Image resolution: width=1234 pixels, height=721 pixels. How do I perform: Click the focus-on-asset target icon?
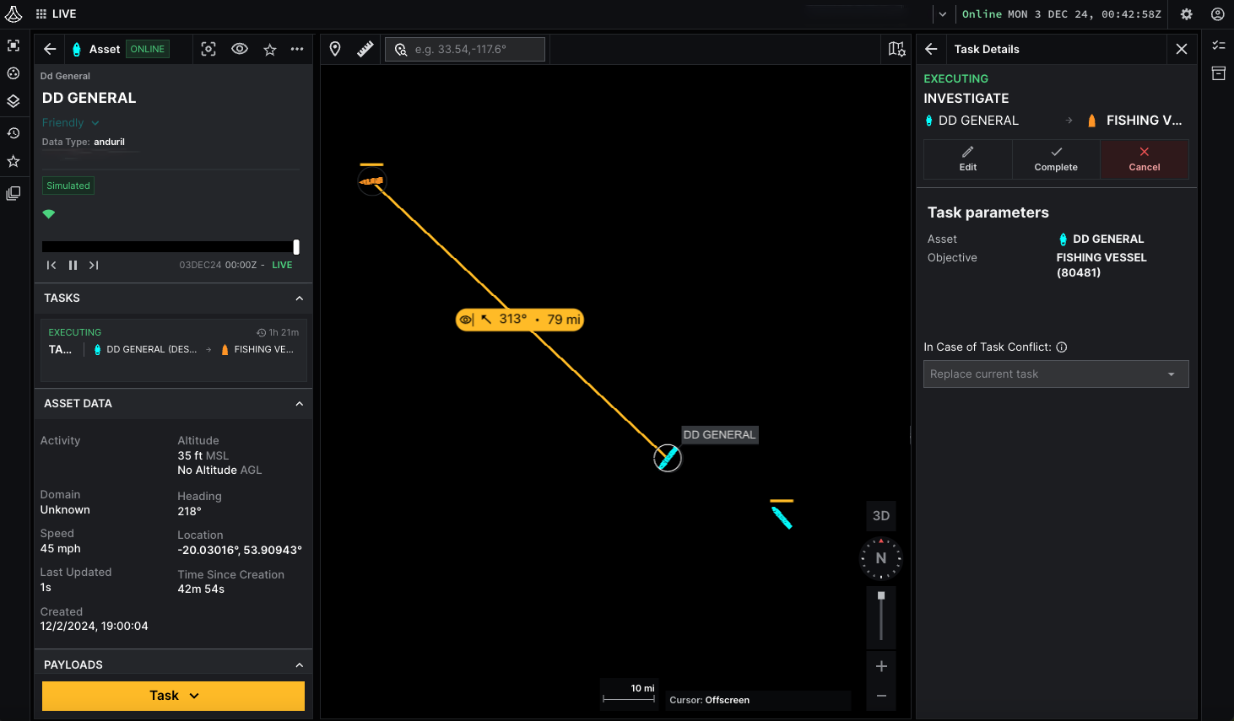(208, 50)
